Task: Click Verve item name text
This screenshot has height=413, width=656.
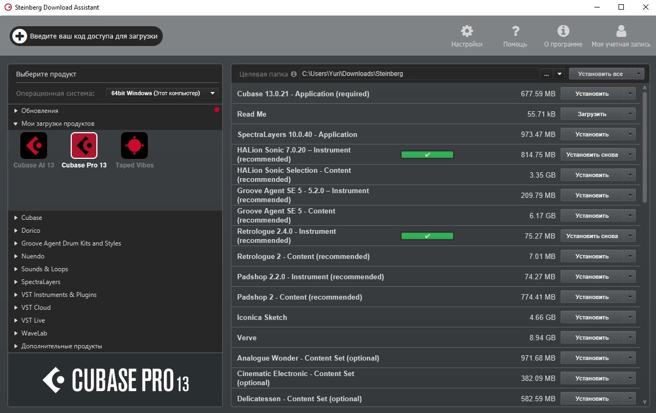Action: pos(247,338)
